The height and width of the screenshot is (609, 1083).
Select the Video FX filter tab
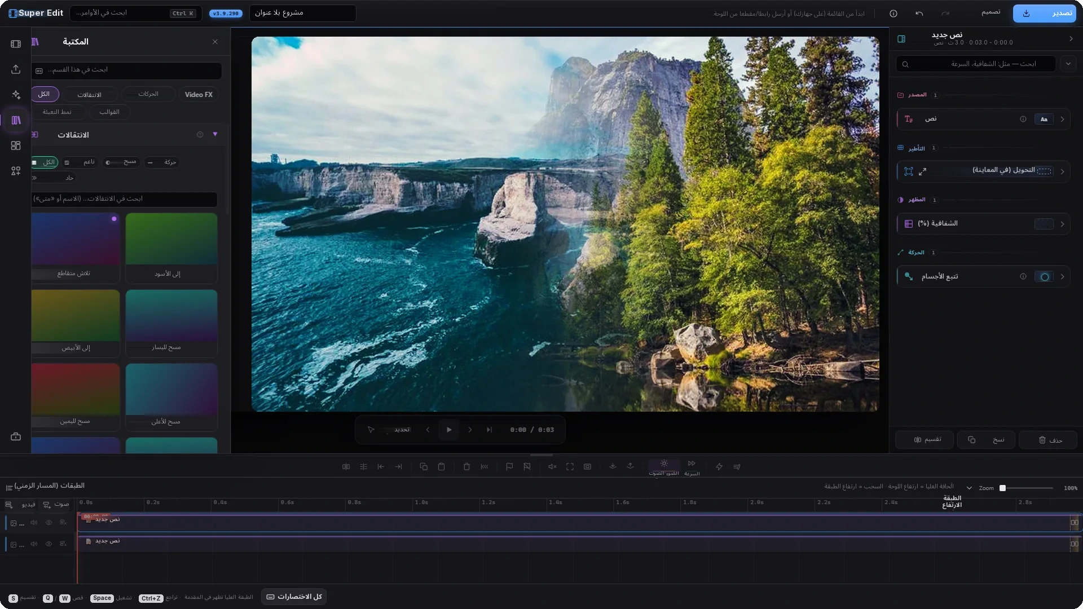[199, 95]
